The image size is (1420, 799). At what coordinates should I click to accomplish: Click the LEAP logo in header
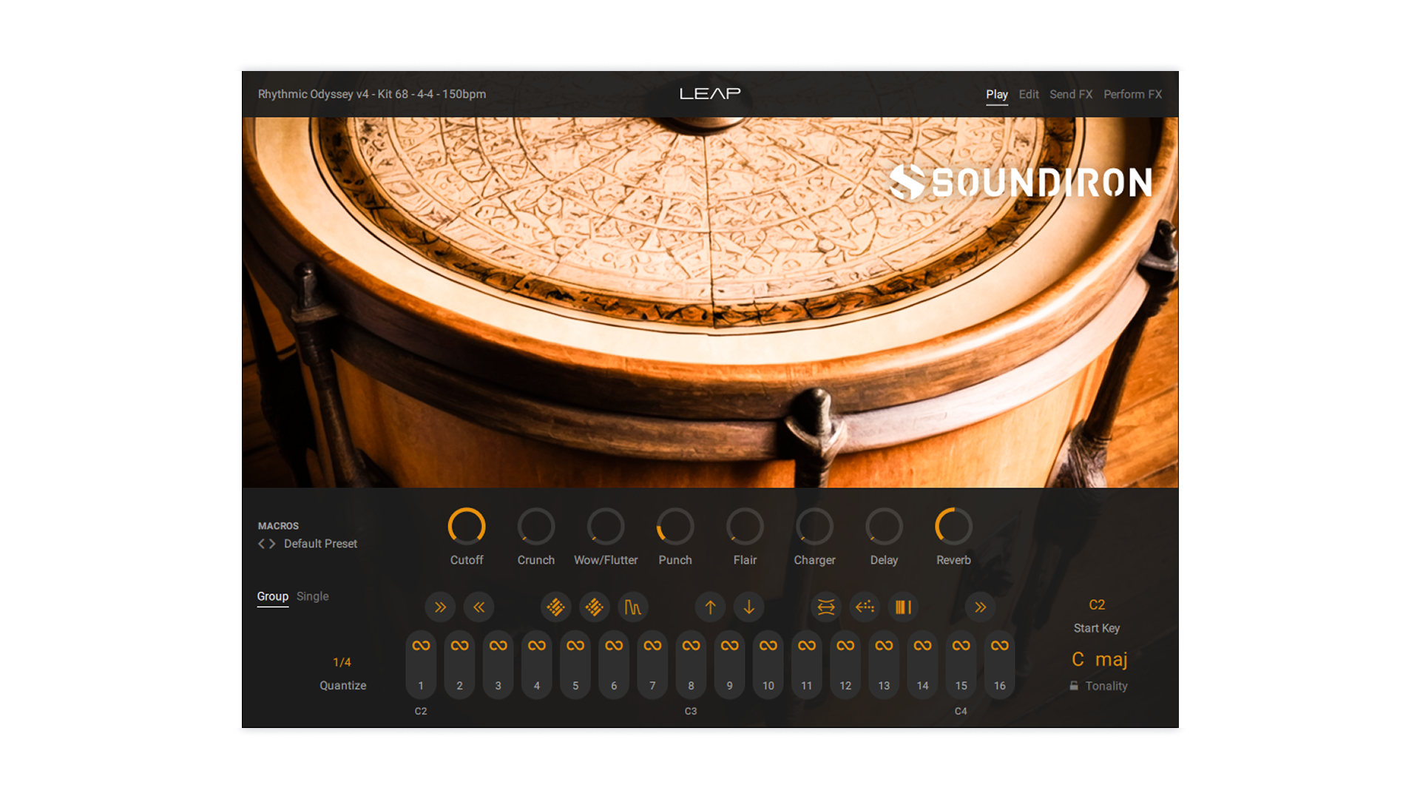click(x=710, y=93)
